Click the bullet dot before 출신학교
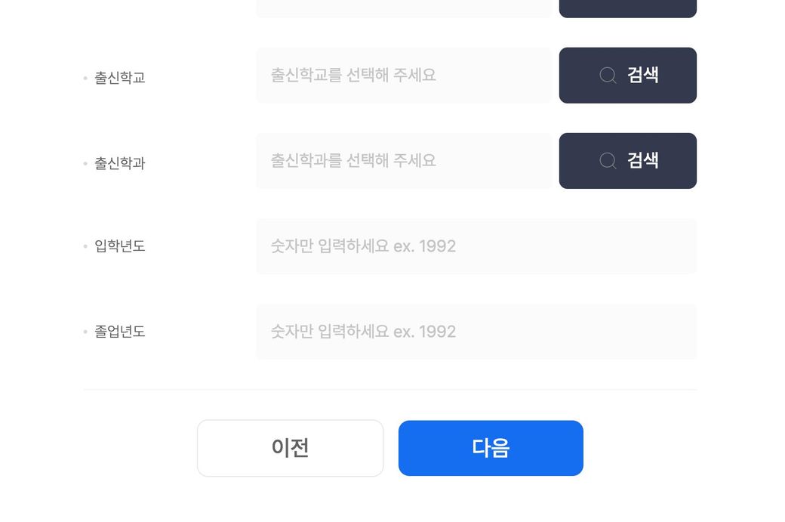The image size is (785, 522). (x=85, y=78)
